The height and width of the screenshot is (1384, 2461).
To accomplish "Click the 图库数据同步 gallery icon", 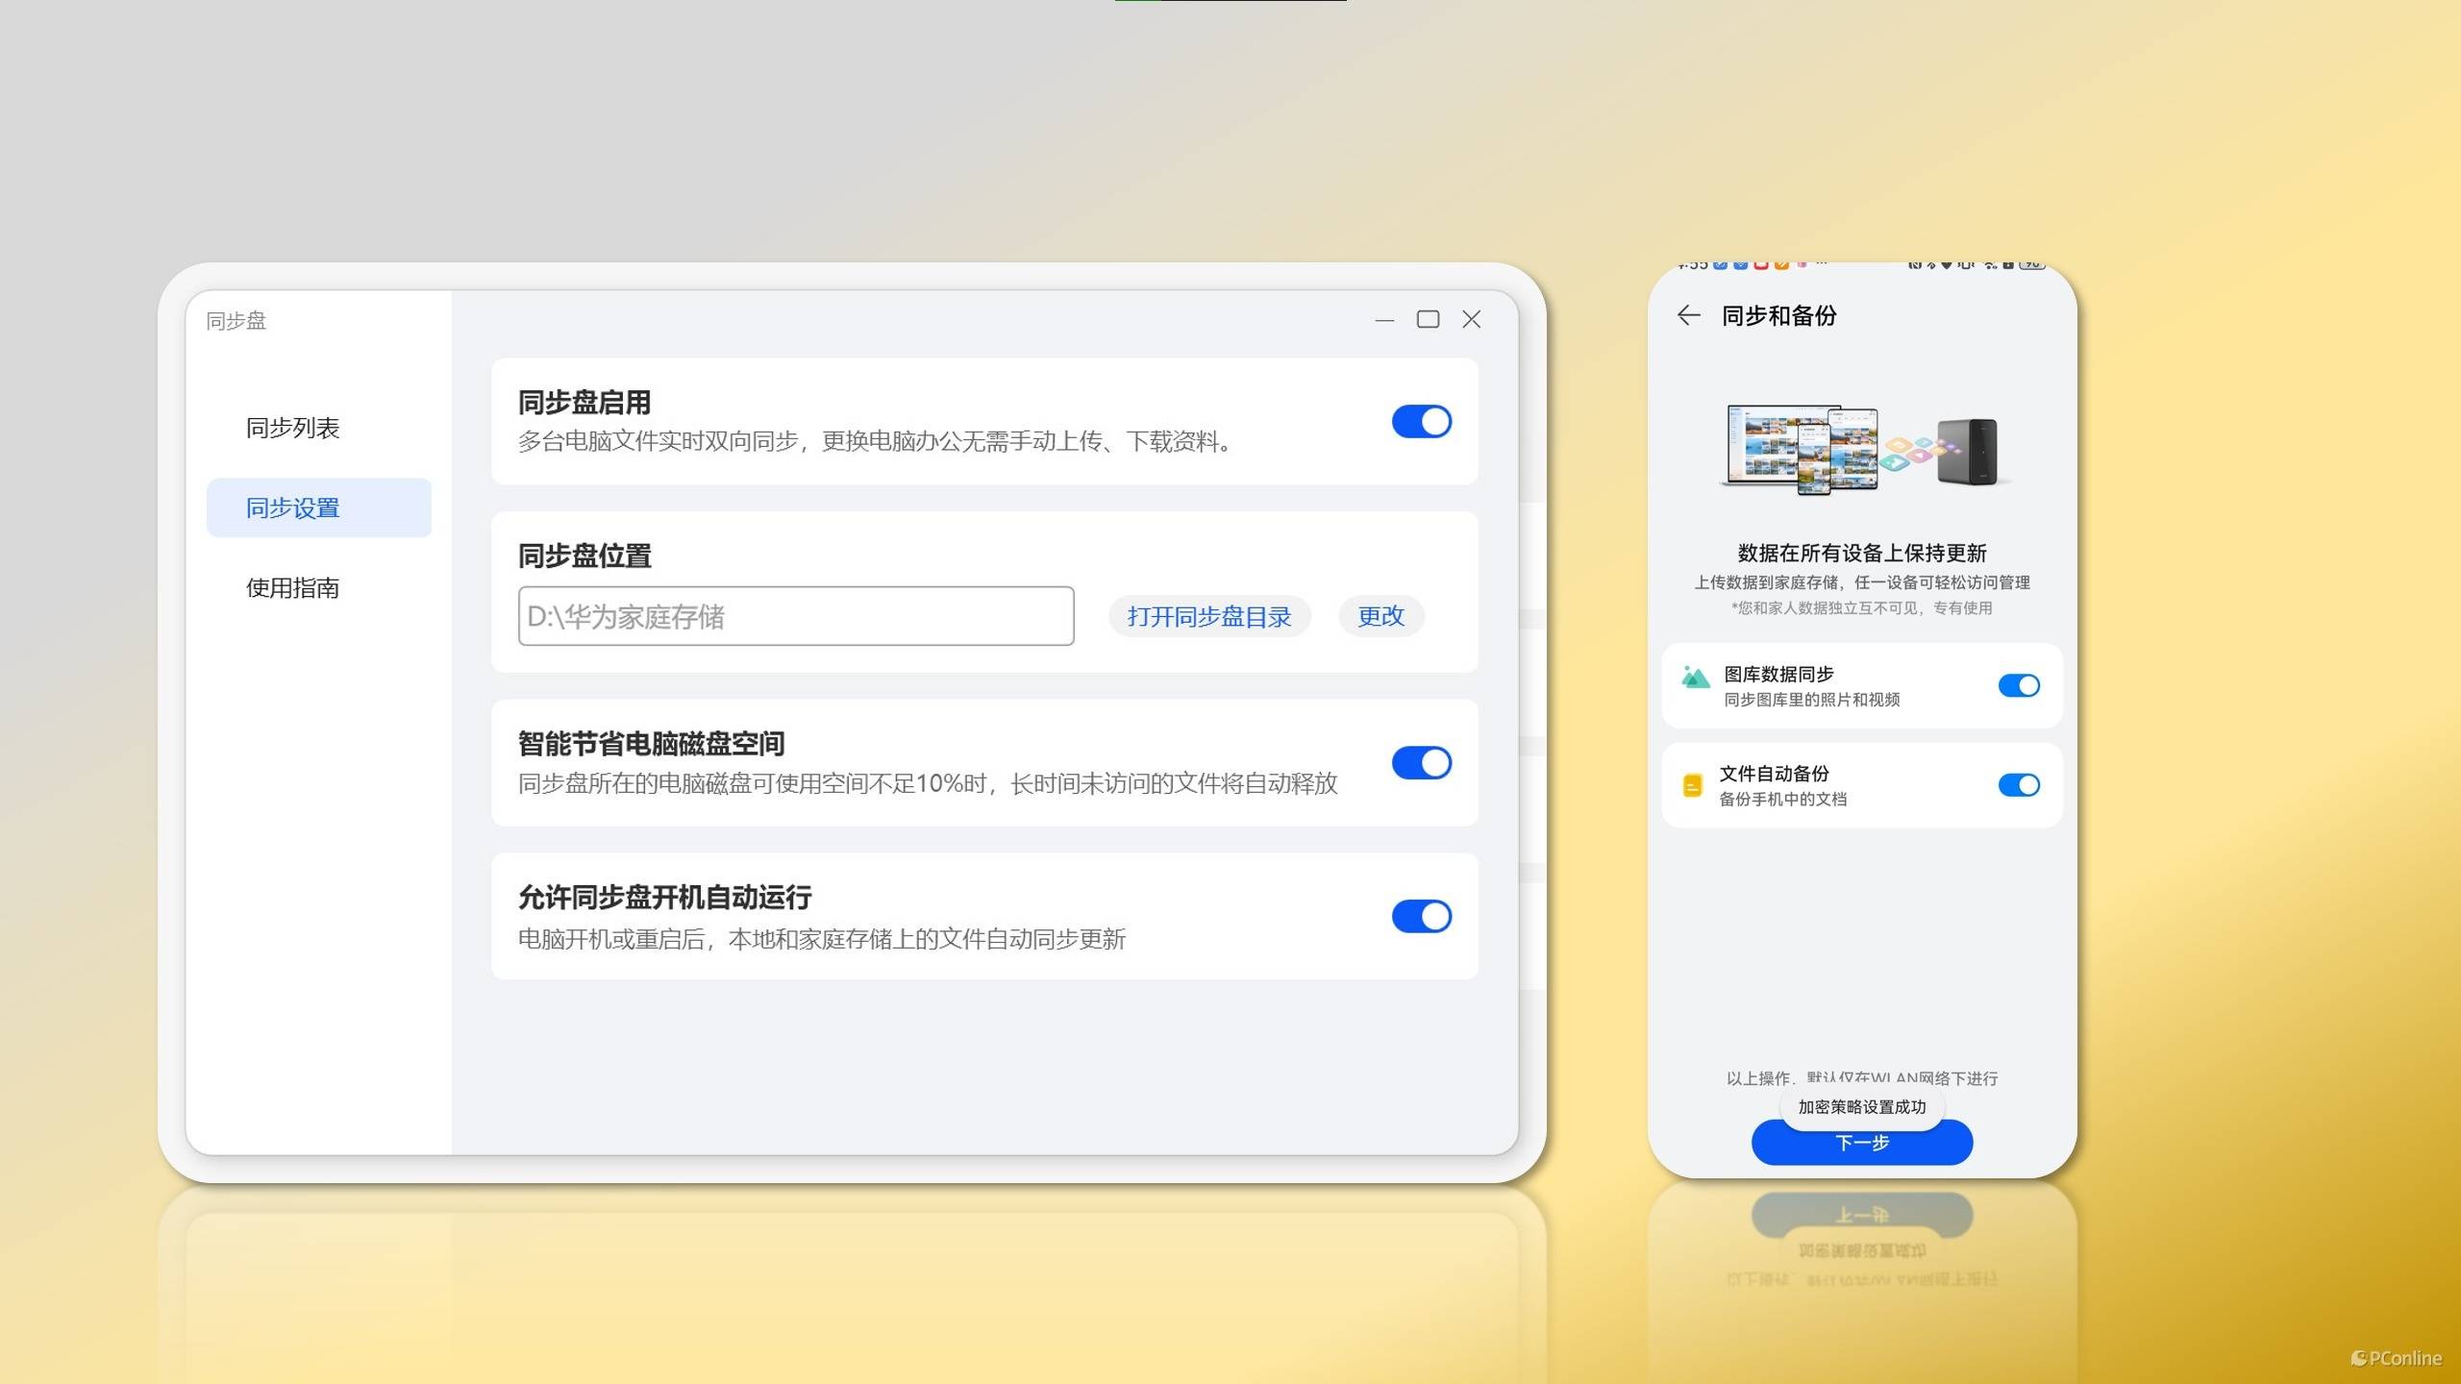I will tap(1695, 679).
